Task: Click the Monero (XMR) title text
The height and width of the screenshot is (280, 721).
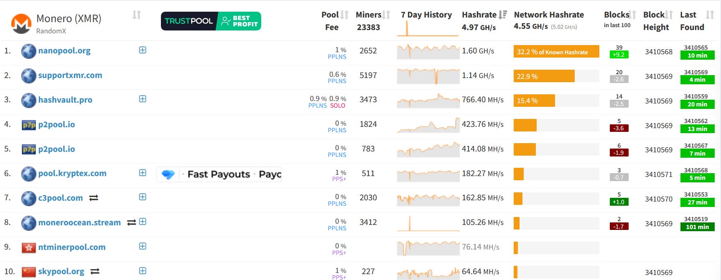Action: 69,19
